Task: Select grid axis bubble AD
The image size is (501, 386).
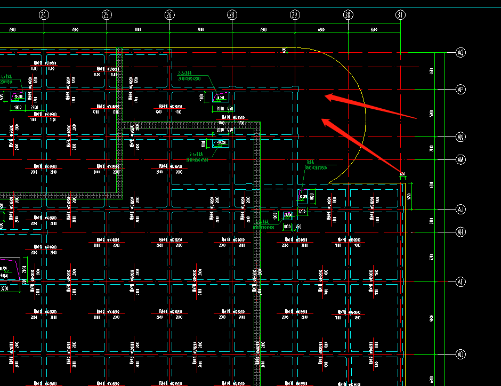Action: (x=460, y=355)
